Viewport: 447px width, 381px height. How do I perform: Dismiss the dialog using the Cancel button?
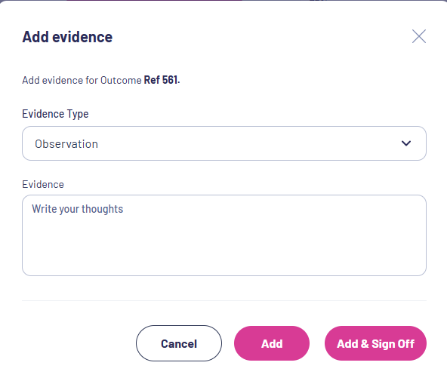(179, 343)
